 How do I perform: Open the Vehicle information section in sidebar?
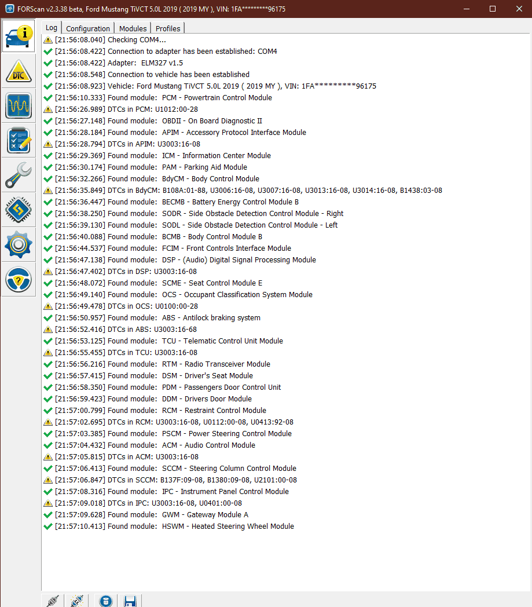[19, 36]
